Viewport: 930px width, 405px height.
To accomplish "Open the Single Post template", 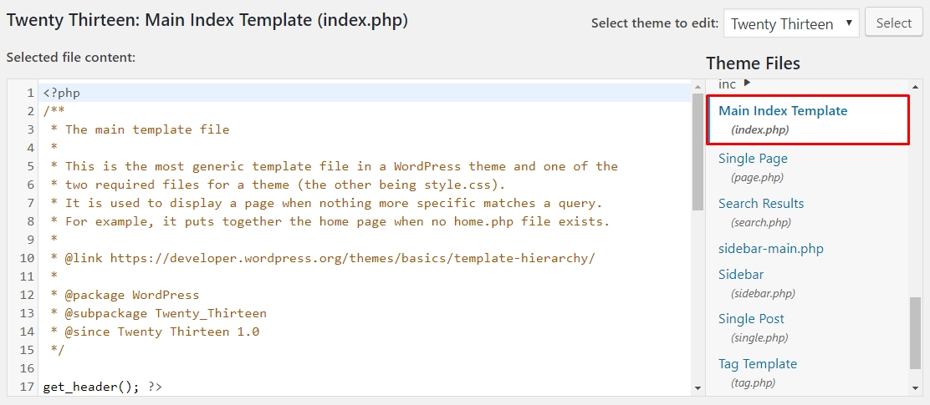I will (x=751, y=319).
